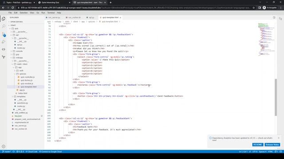Click the Release Notes button
Screen dimensions: 284x159
[272, 144]
